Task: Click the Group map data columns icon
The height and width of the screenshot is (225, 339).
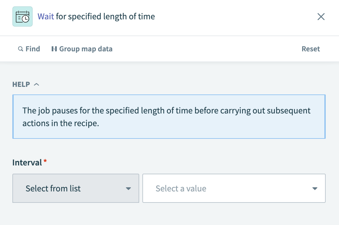Action: click(55, 49)
